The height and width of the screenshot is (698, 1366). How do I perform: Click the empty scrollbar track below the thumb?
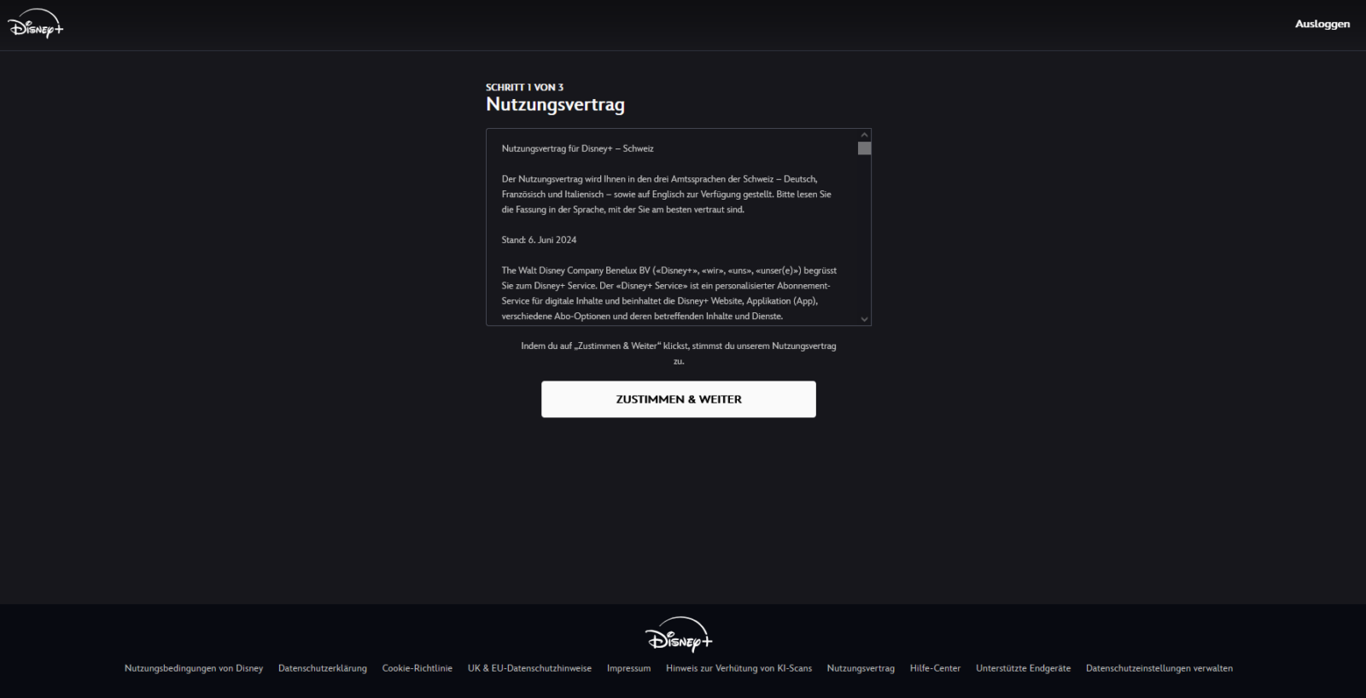pos(864,239)
